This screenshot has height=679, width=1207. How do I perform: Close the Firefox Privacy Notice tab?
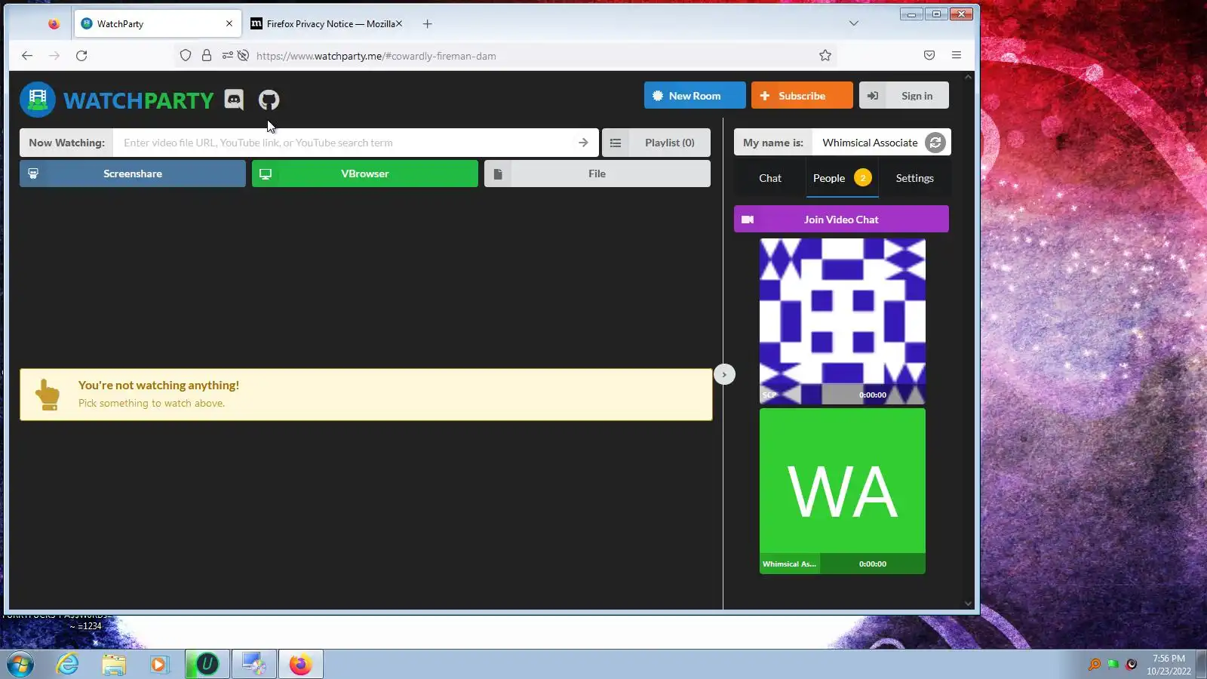click(399, 24)
